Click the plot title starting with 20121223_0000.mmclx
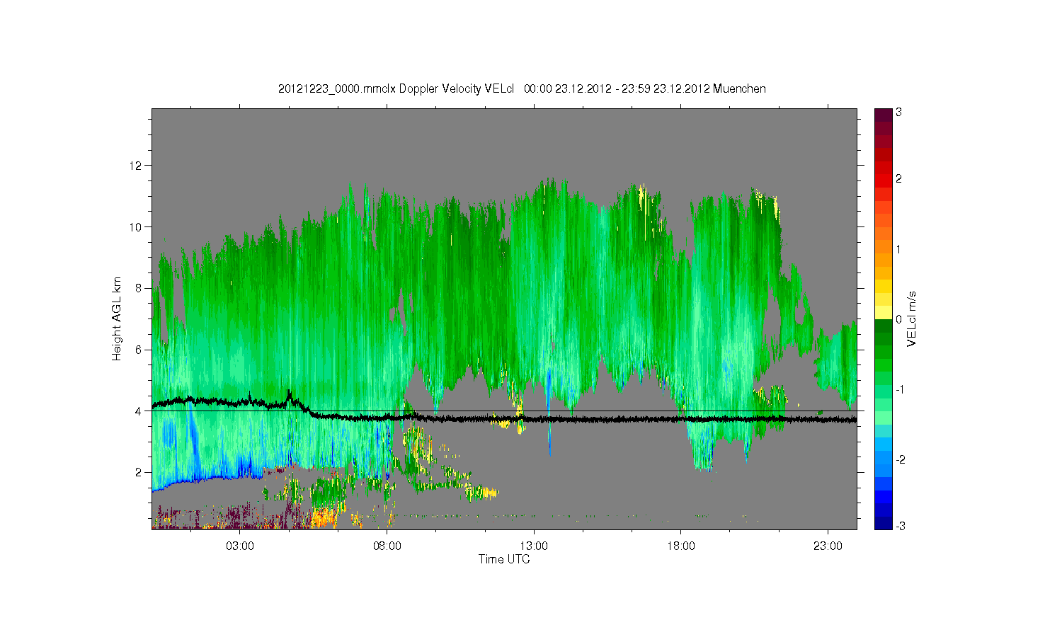The width and height of the screenshot is (1062, 637). [522, 88]
